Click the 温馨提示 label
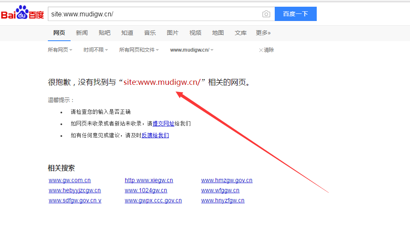This screenshot has height=233, width=410. [x=61, y=100]
